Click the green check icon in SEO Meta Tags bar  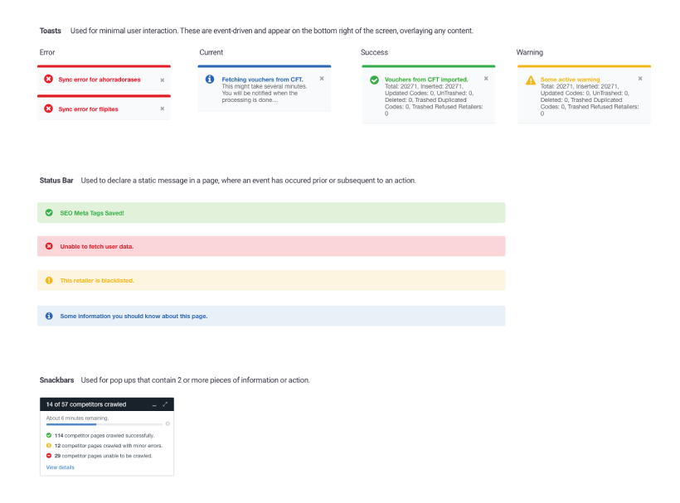point(49,213)
